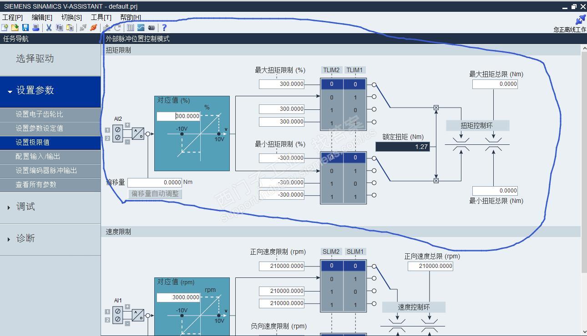Screen dimensions: 587x336
Task: Click the 扭矩控制环 block label
Action: click(x=477, y=126)
